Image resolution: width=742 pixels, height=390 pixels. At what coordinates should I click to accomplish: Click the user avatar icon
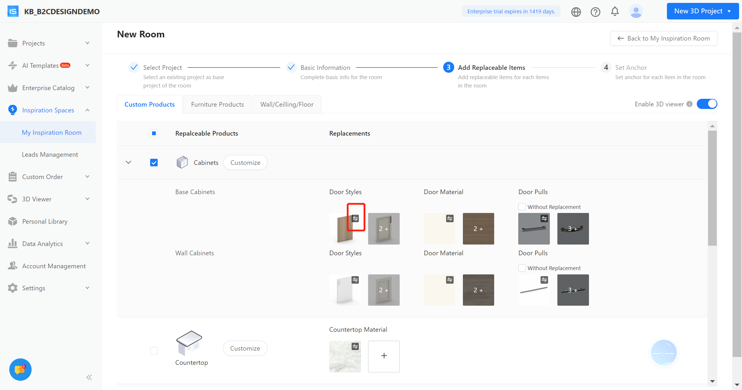tap(636, 12)
